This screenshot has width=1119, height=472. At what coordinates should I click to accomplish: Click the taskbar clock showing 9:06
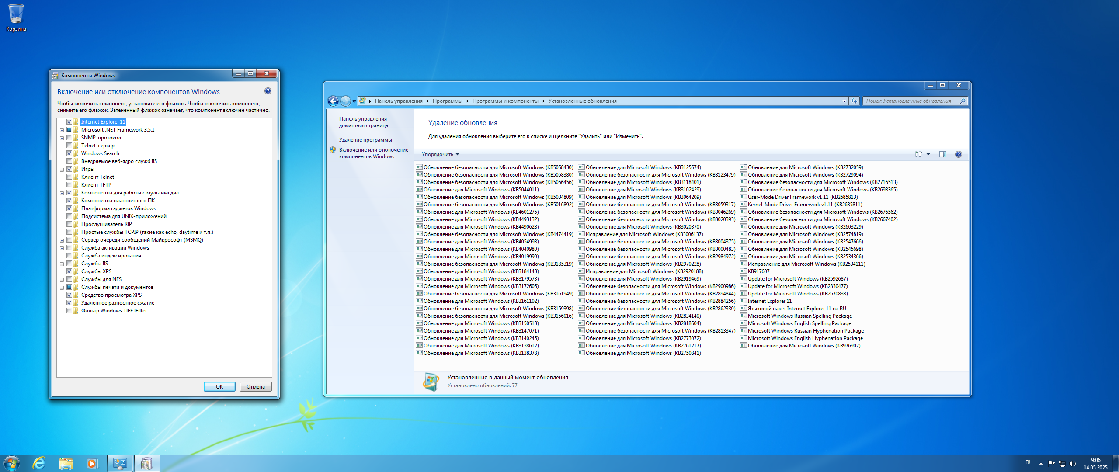point(1095,464)
